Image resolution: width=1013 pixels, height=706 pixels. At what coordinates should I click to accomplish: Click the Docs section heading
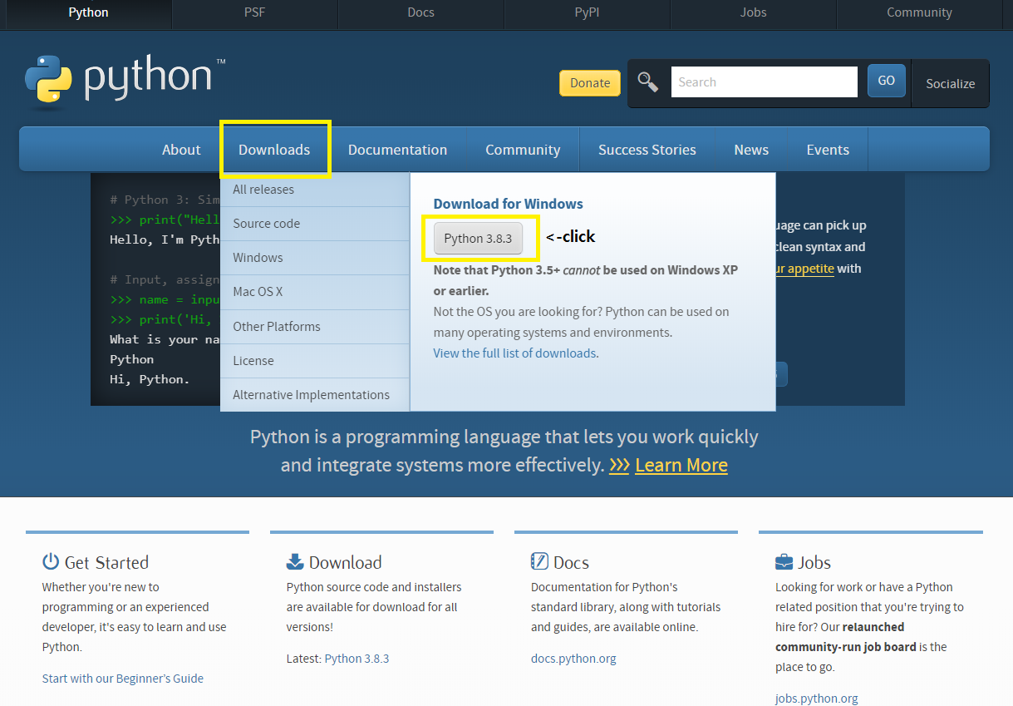(x=572, y=562)
